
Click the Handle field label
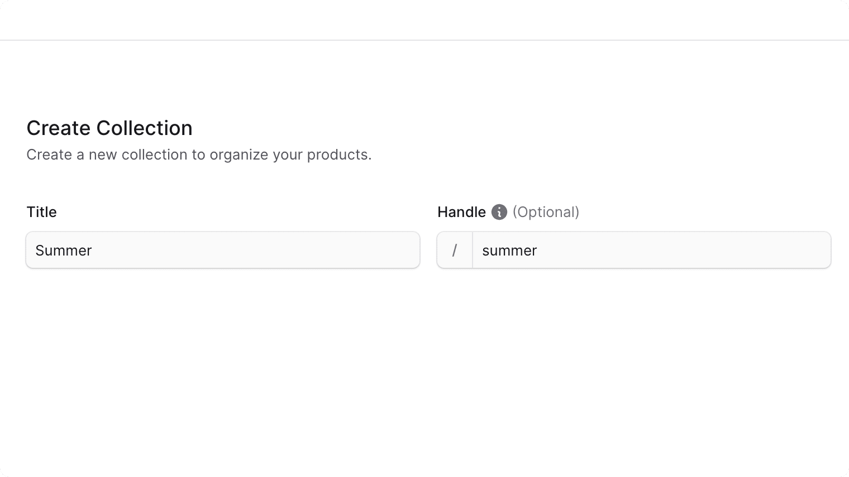point(461,212)
